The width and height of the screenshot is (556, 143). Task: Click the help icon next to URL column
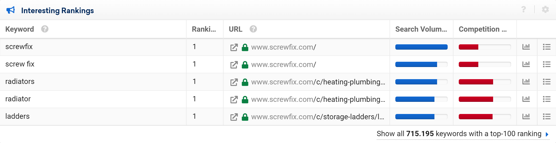pyautogui.click(x=253, y=29)
